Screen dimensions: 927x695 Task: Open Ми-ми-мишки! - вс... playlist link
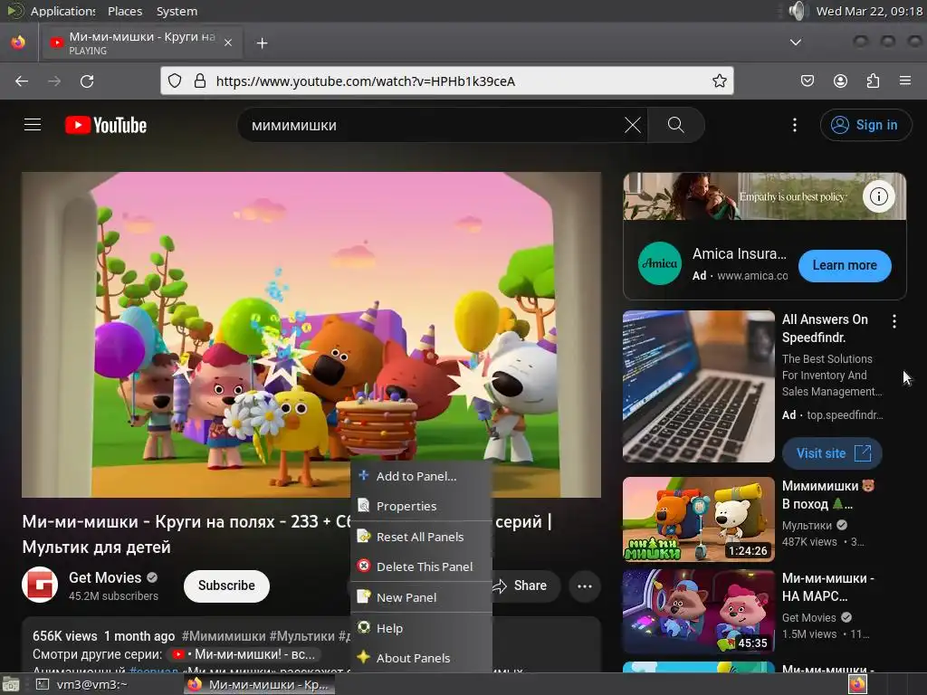click(x=244, y=654)
